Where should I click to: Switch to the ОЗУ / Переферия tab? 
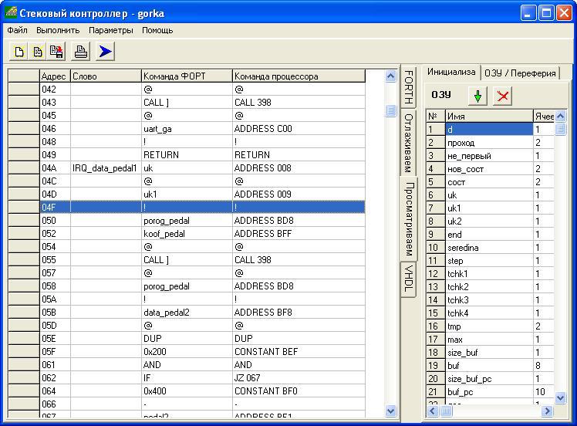(x=520, y=73)
